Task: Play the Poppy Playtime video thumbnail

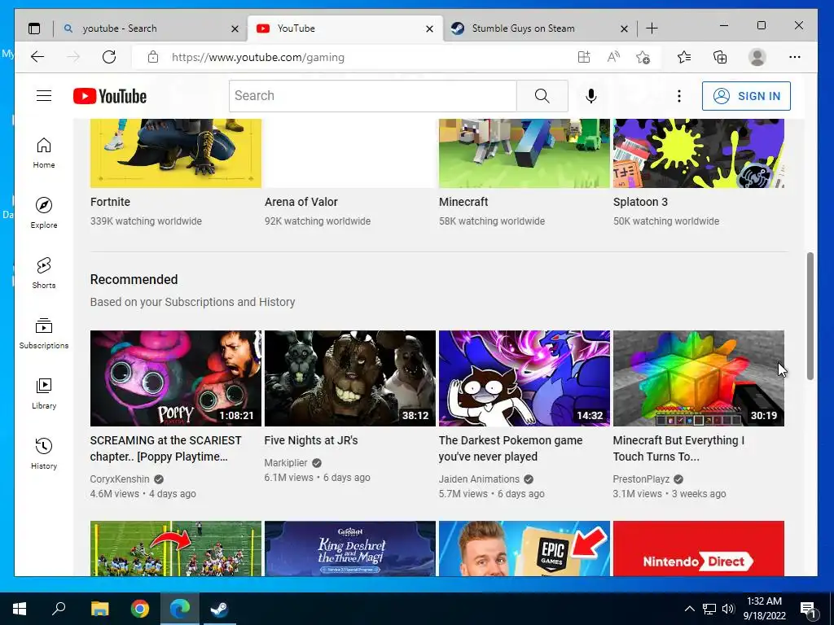Action: [176, 378]
